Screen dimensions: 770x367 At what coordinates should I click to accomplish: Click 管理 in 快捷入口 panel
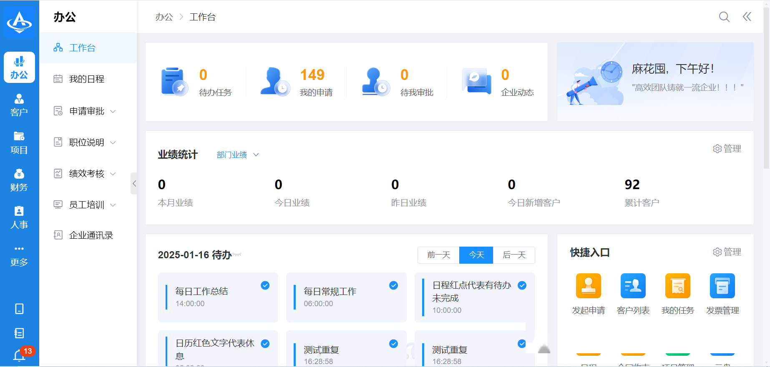click(727, 252)
